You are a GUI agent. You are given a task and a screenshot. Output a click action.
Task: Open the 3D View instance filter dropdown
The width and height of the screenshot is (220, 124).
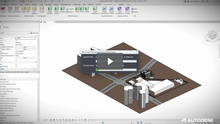pyautogui.click(x=28, y=33)
